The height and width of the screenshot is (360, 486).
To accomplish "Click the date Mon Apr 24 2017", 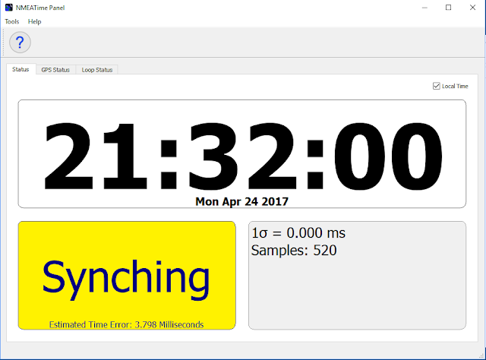I will click(x=241, y=201).
